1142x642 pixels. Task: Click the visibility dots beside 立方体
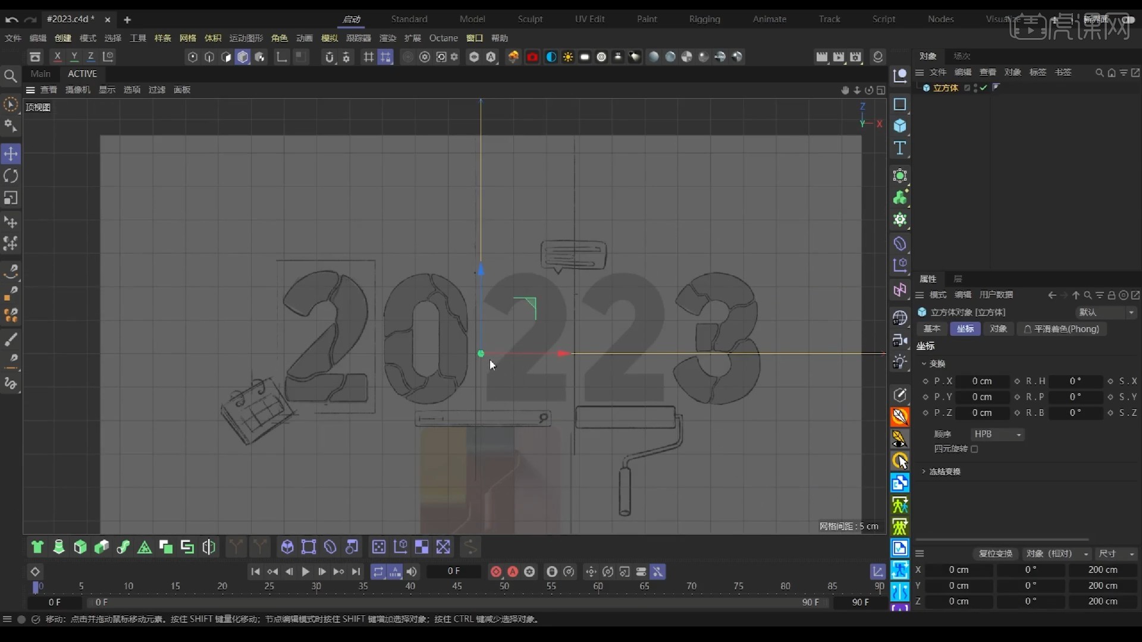[x=974, y=88]
